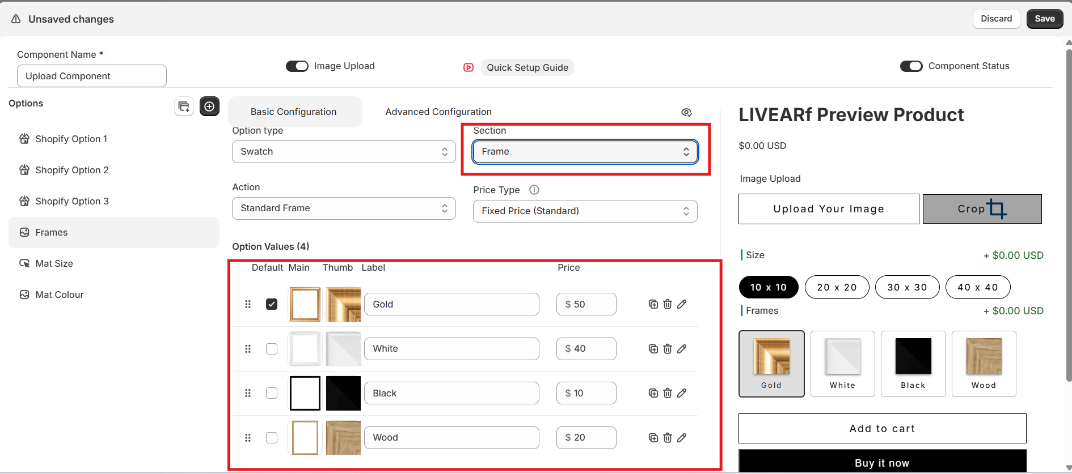
Task: Delete the Wood option value
Action: pyautogui.click(x=668, y=438)
